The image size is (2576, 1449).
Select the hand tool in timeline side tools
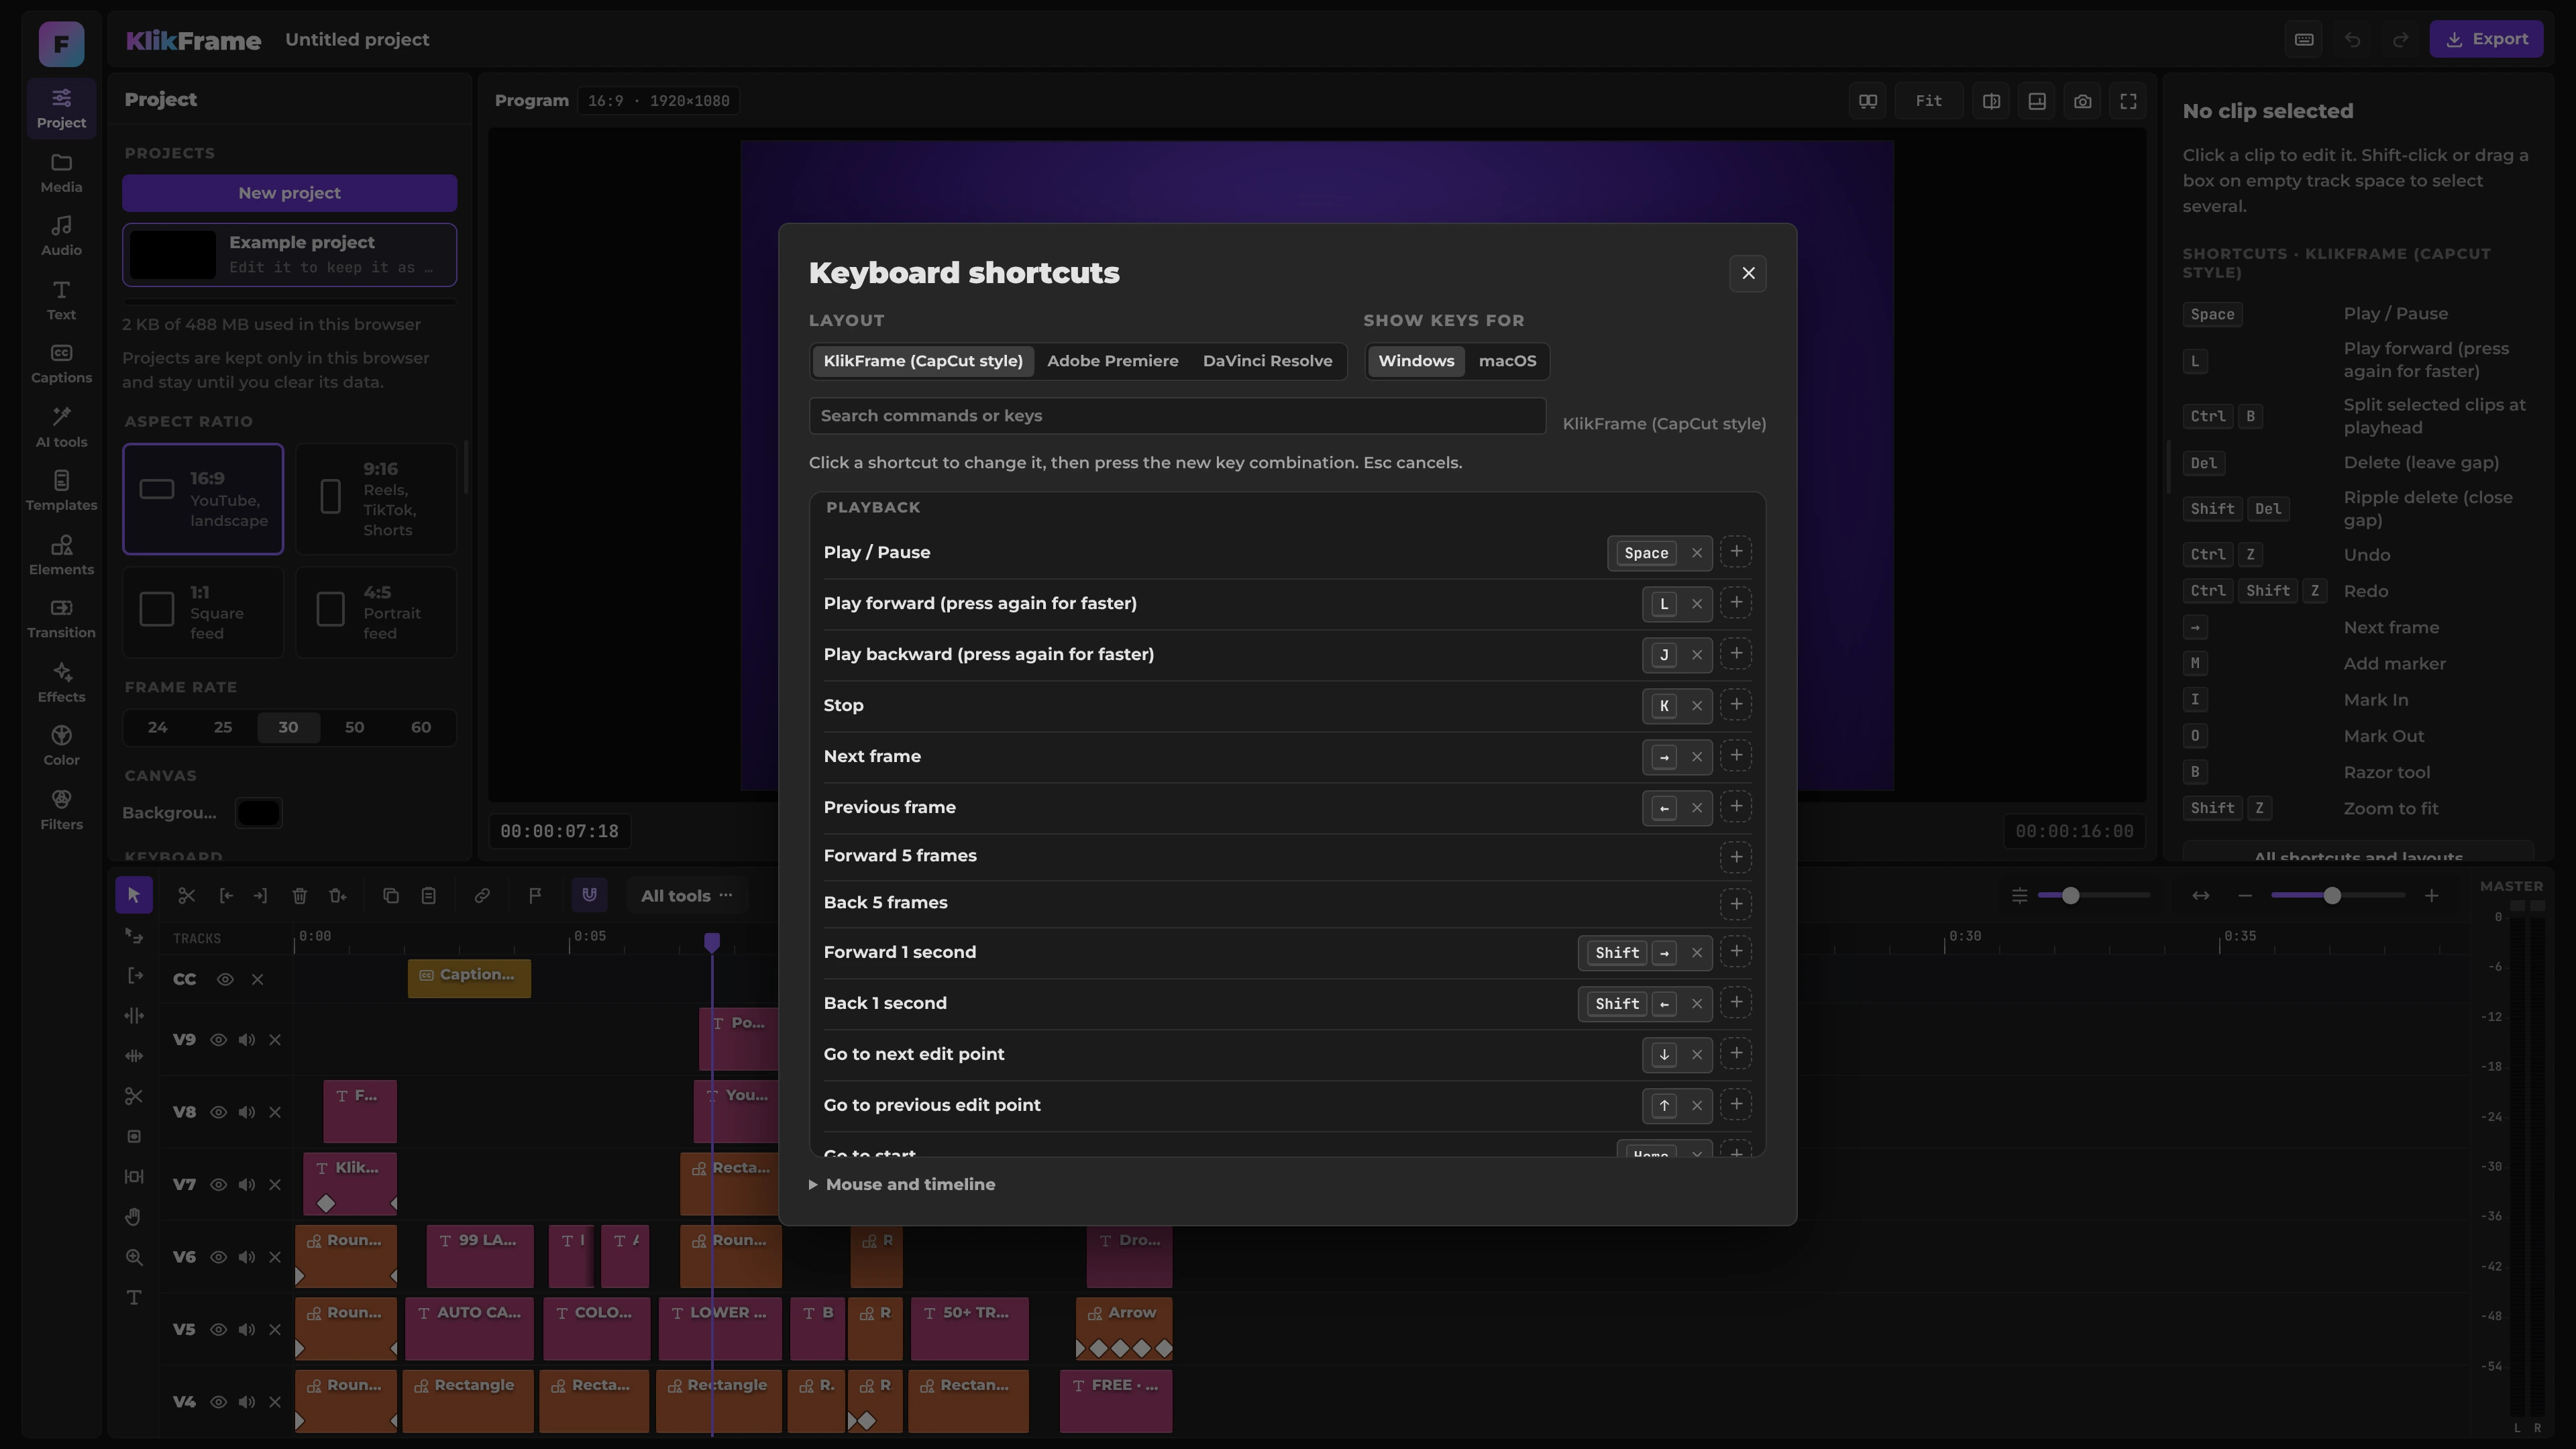click(x=134, y=1217)
